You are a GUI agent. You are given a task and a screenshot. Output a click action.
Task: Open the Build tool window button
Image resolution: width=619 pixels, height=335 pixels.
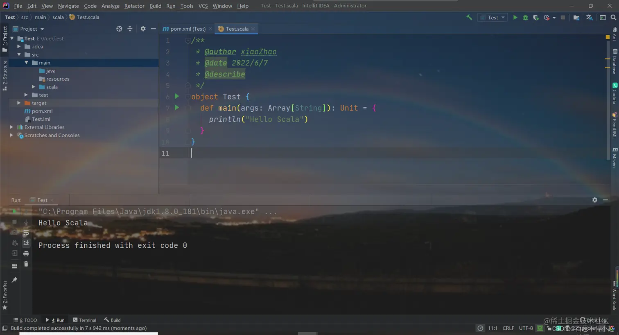click(112, 320)
